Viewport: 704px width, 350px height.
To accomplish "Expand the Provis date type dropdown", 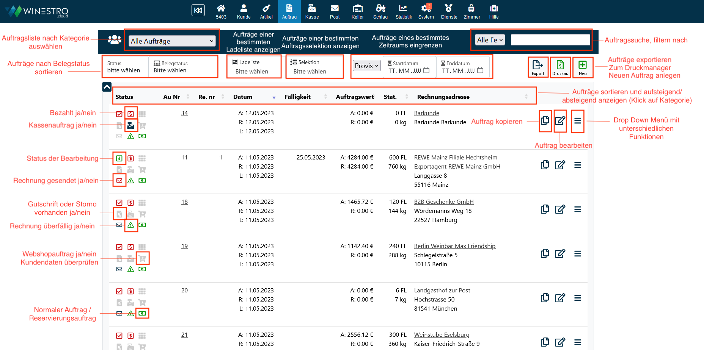I will coord(366,66).
